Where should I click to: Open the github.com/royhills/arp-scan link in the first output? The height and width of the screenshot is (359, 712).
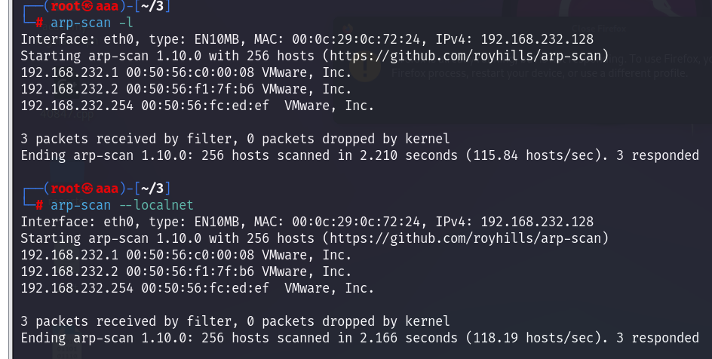465,56
